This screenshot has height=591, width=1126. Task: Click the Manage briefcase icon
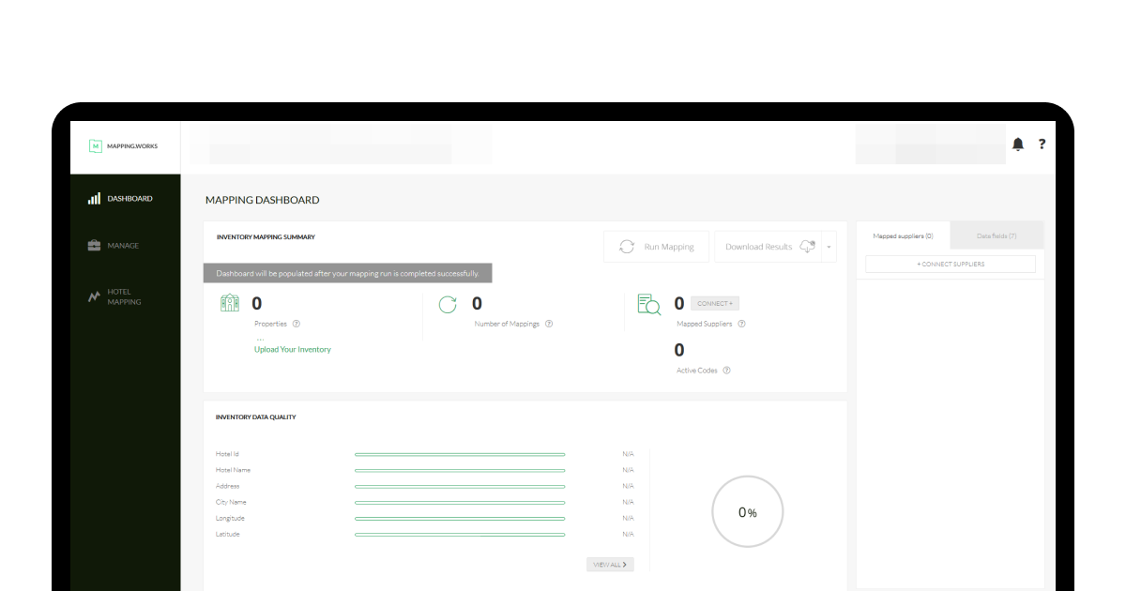tap(94, 246)
